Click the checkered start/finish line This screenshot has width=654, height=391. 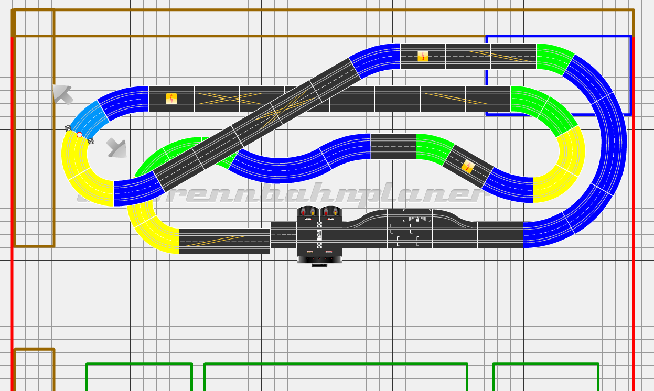pos(319,235)
